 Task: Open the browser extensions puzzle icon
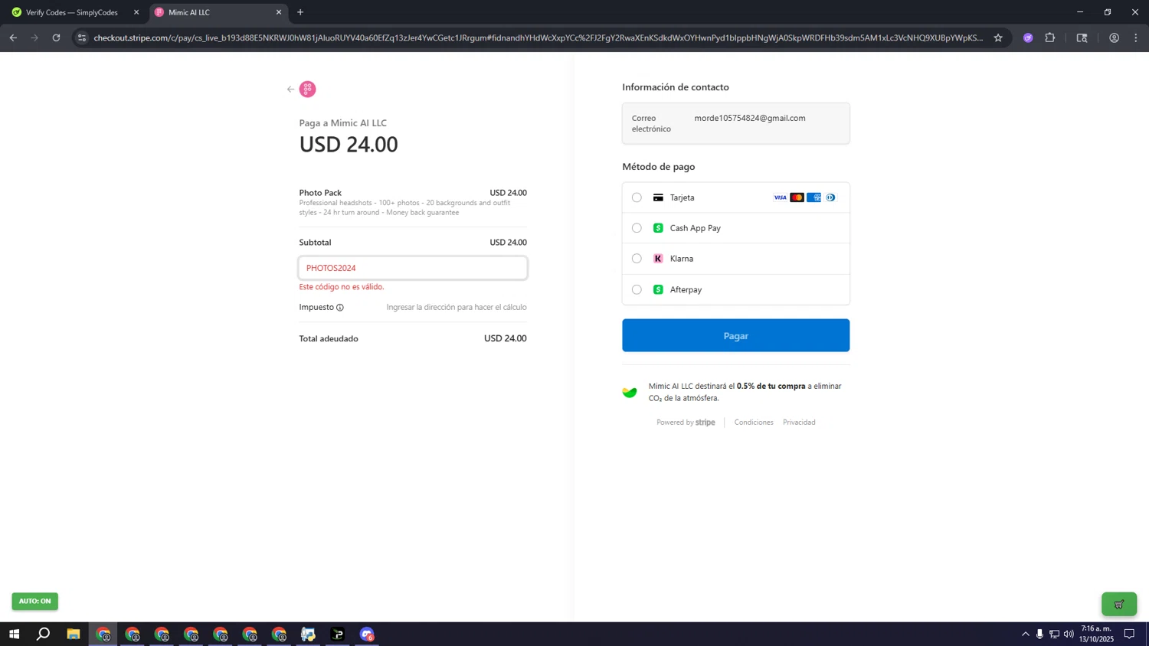(x=1050, y=38)
